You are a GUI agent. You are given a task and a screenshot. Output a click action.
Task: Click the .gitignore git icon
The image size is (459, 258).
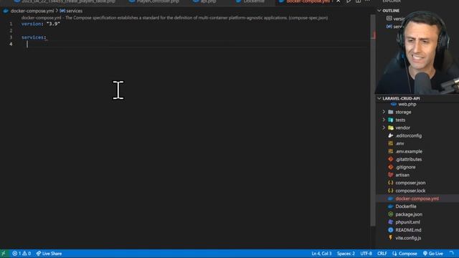(x=390, y=167)
